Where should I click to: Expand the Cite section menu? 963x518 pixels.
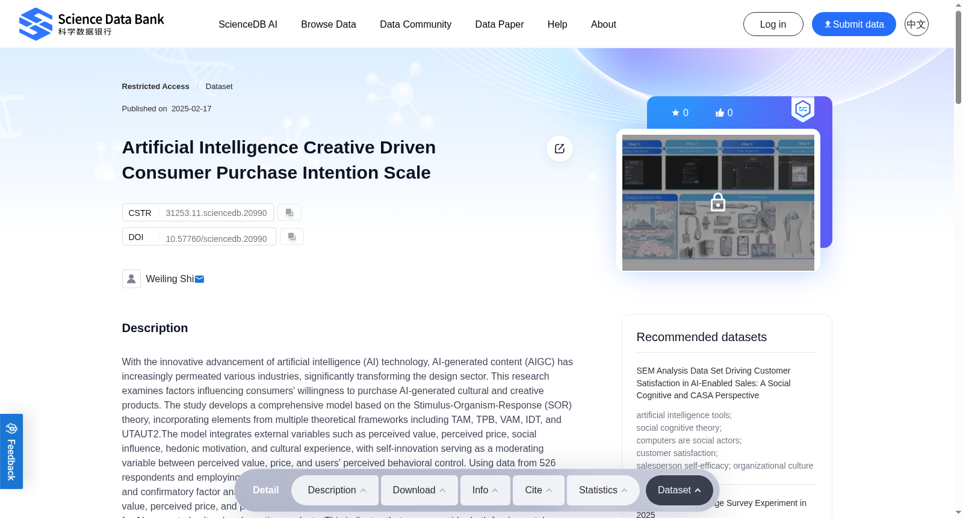539,490
